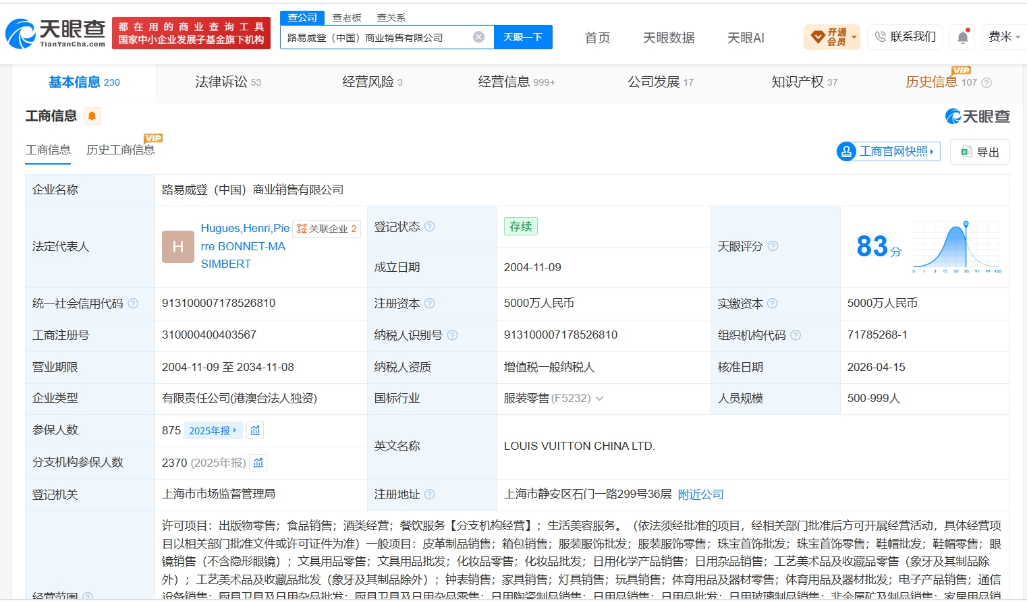1027x603 pixels.
Task: Open the 基本信息 tab
Action: [84, 82]
